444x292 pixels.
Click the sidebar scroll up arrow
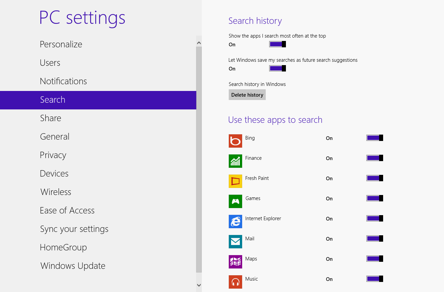pyautogui.click(x=199, y=43)
